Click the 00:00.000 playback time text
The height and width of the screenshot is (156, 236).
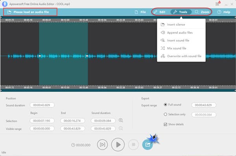(x=83, y=145)
